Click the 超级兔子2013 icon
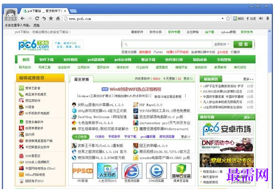The width and height of the screenshot is (277, 189). [21, 181]
